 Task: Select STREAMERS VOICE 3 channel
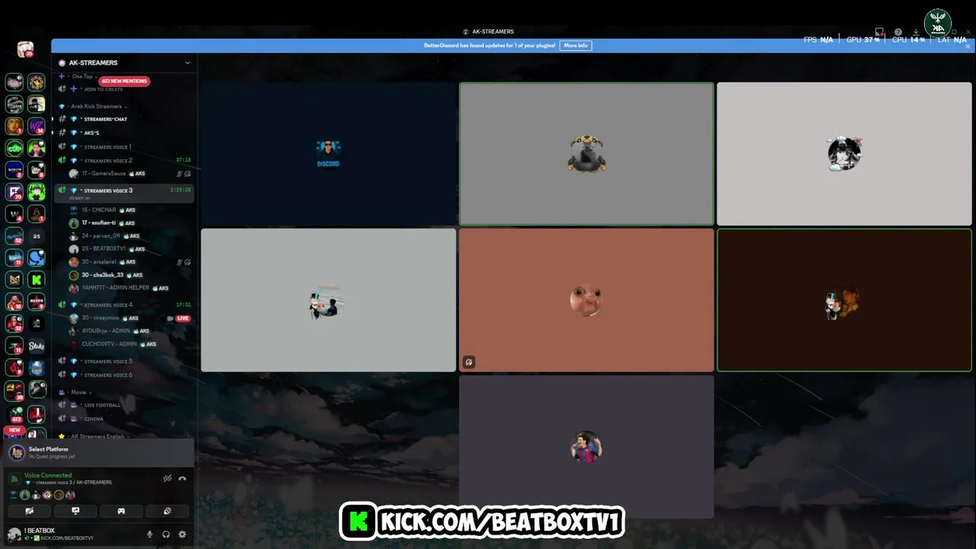click(x=124, y=193)
